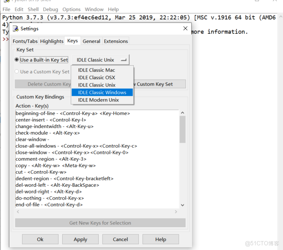
Task: Open the File menu in Python Shell
Action: tap(6, 9)
